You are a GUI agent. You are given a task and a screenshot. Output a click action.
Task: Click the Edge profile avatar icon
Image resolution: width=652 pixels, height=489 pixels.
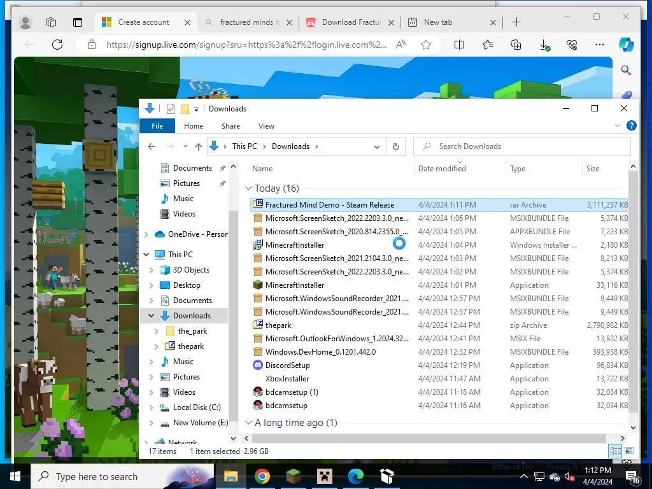coord(25,22)
